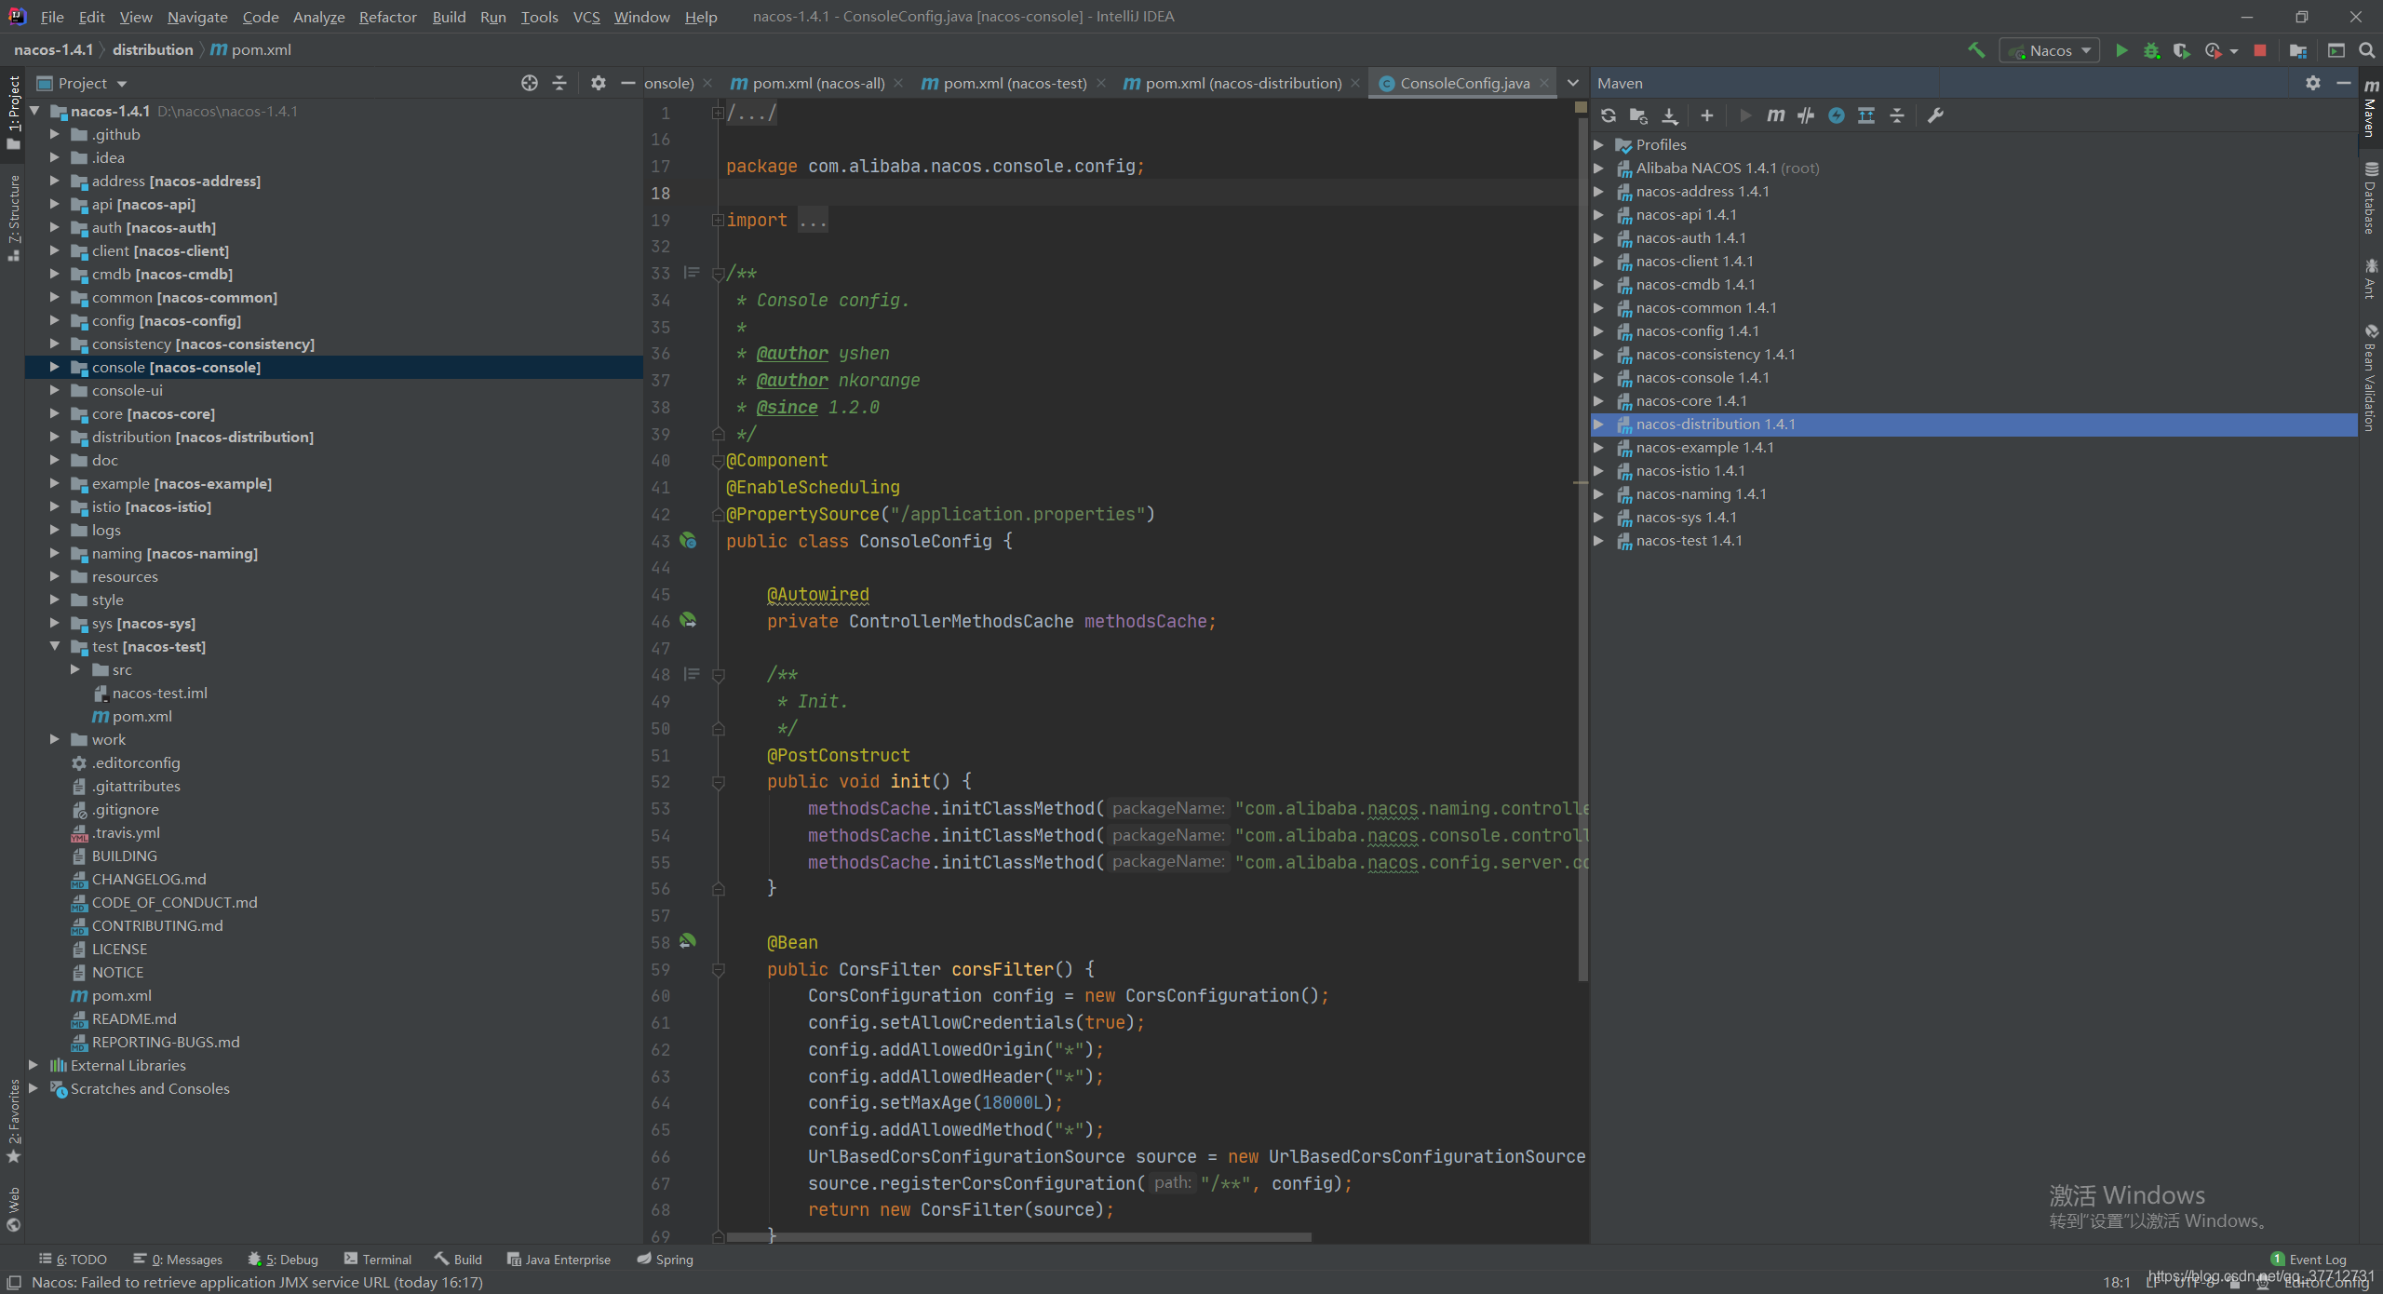Open the Database side tool window
The image size is (2383, 1294).
click(x=2371, y=198)
